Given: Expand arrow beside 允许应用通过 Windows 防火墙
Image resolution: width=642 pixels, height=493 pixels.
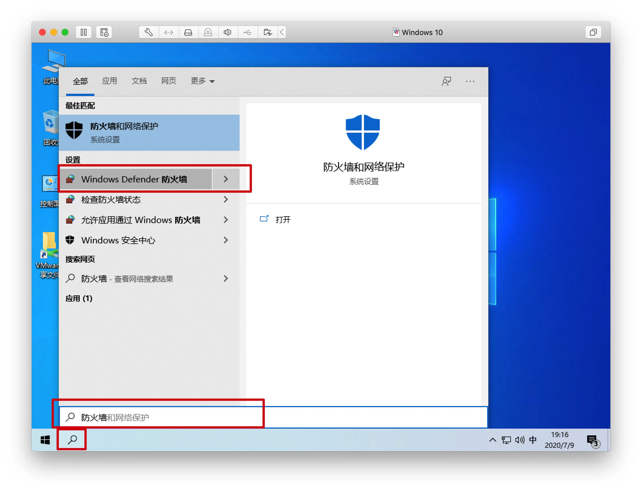Looking at the screenshot, I should (x=226, y=220).
